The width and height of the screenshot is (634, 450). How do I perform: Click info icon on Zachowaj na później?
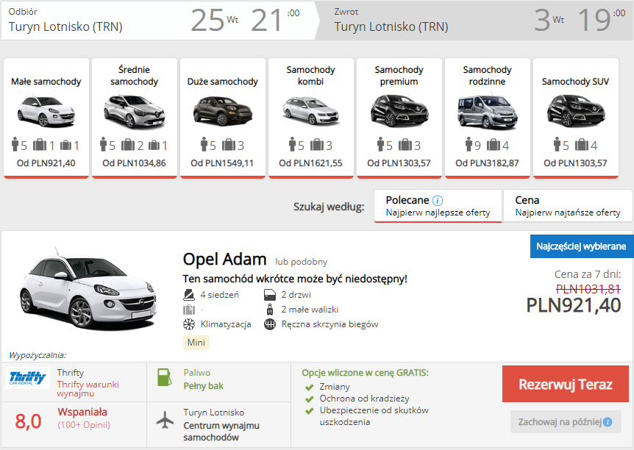click(x=608, y=422)
